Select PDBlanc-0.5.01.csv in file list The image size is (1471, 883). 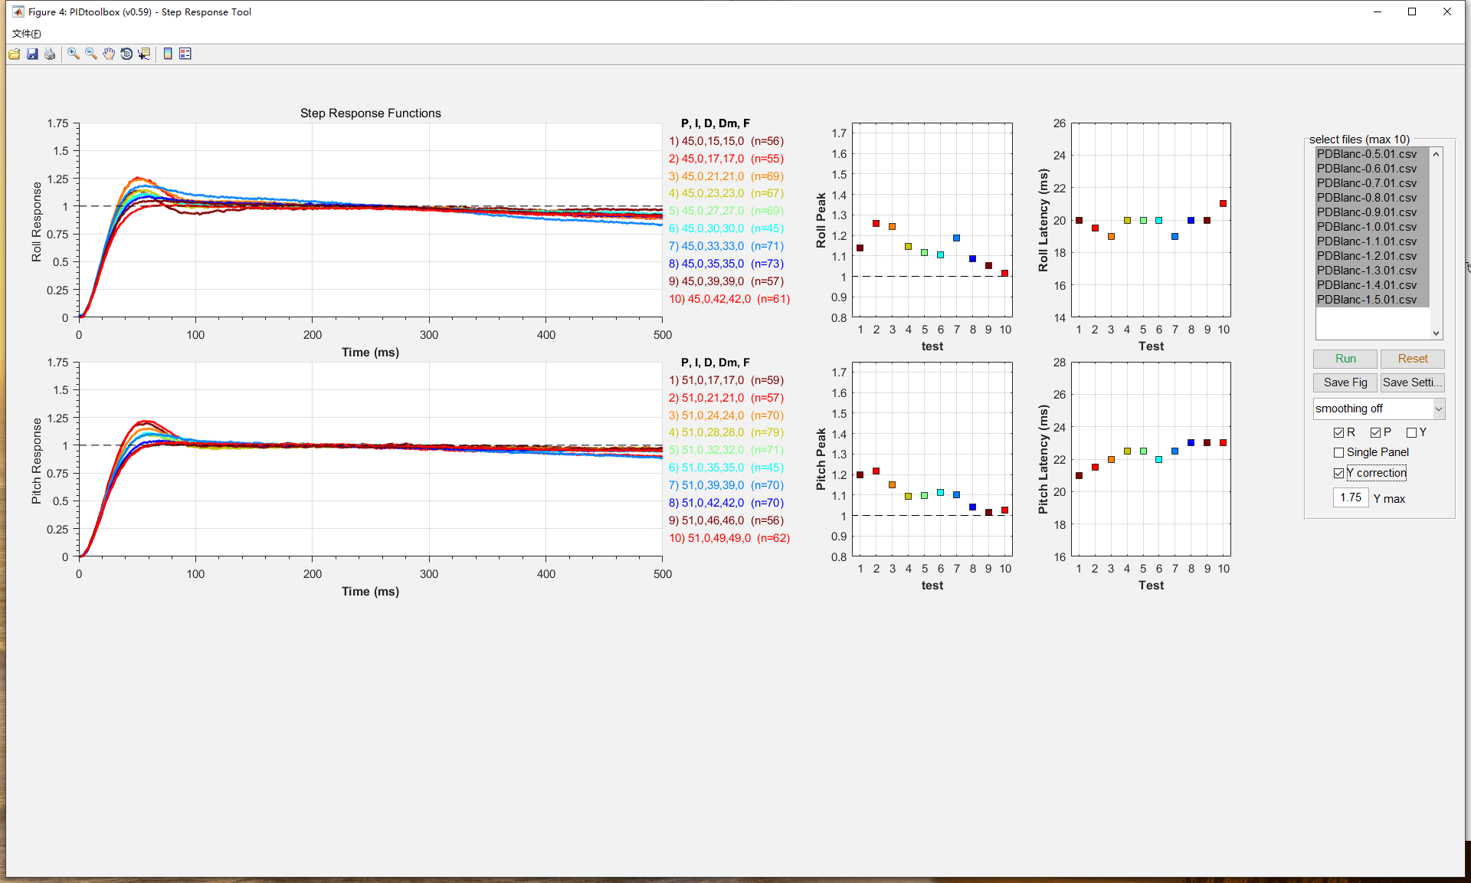[1372, 154]
